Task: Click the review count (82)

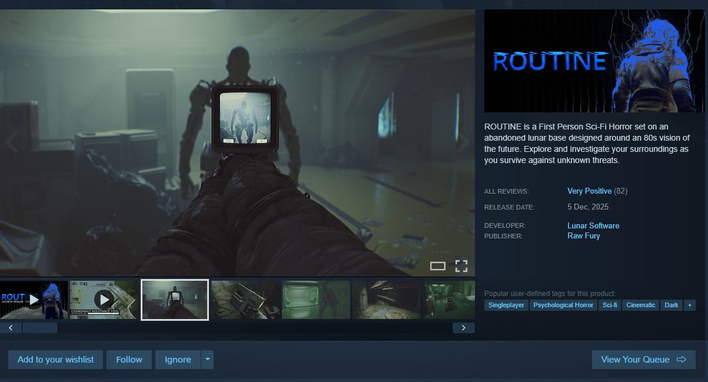Action: coord(621,191)
